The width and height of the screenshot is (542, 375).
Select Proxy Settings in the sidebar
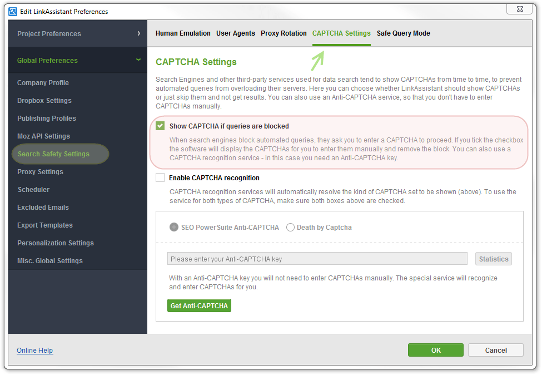click(x=40, y=172)
